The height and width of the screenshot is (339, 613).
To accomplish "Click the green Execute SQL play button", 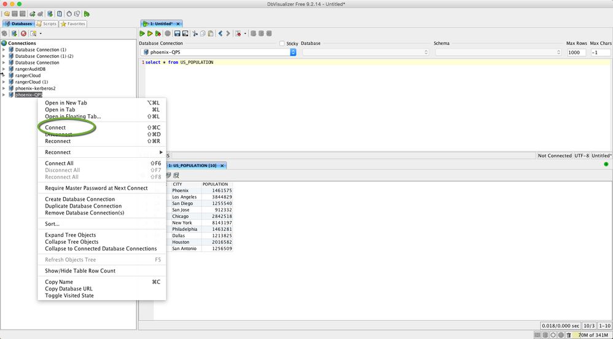I will (x=143, y=33).
